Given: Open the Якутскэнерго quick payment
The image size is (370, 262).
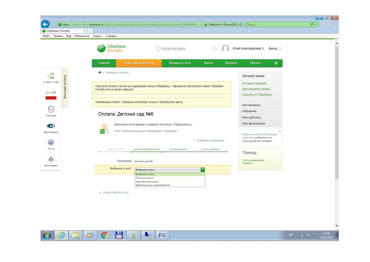Looking at the screenshot, I should tap(51, 161).
